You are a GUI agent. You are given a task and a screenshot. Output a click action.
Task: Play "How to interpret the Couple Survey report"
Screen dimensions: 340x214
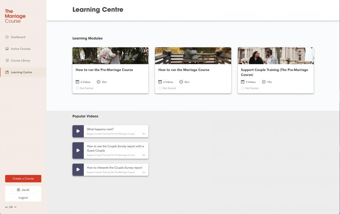click(x=78, y=169)
